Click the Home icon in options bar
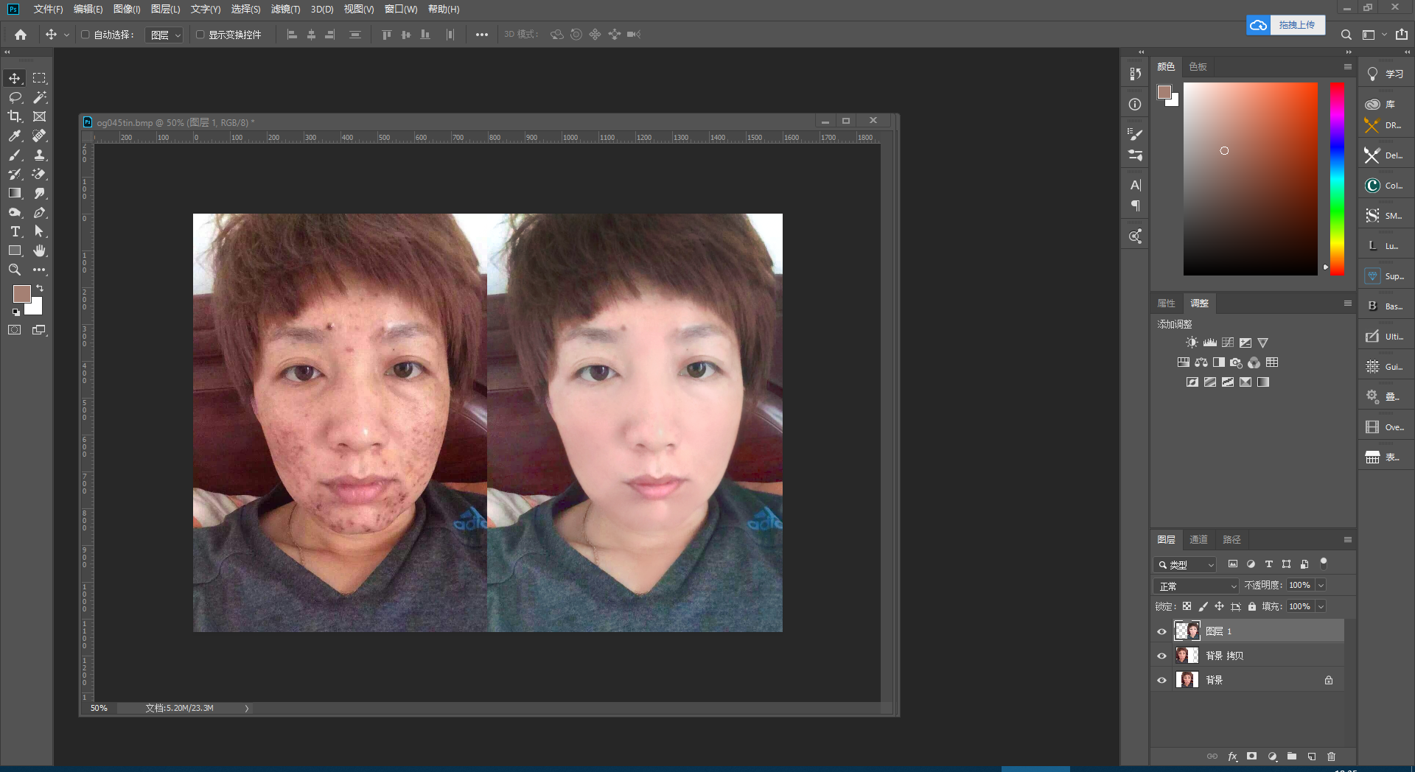1415x772 pixels. (x=21, y=35)
